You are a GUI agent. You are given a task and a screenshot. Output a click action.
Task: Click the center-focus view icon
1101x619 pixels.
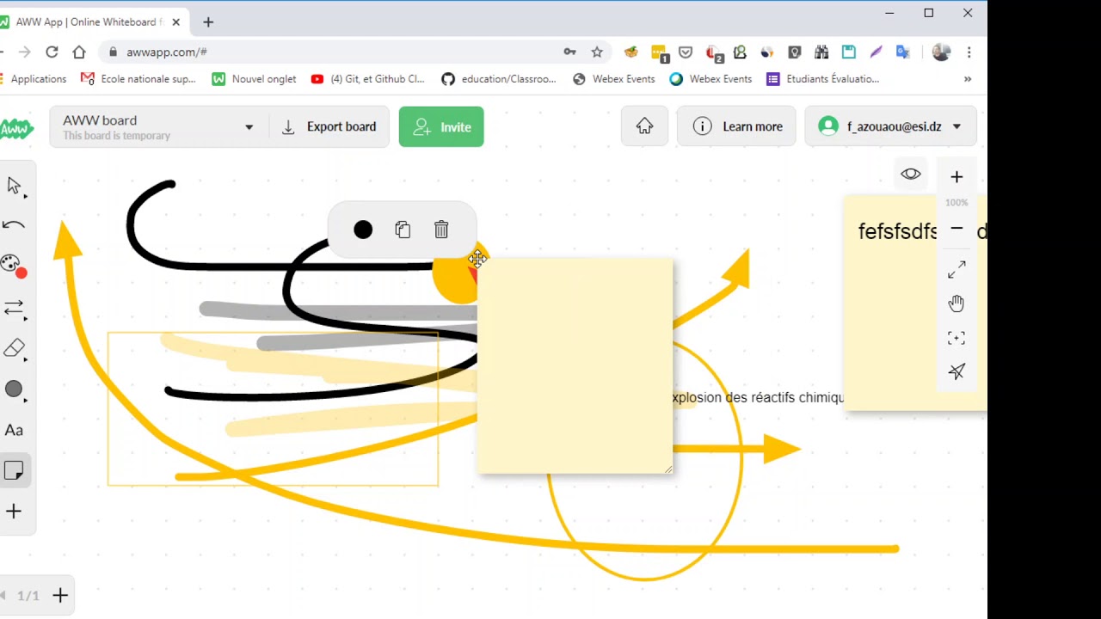coord(956,338)
